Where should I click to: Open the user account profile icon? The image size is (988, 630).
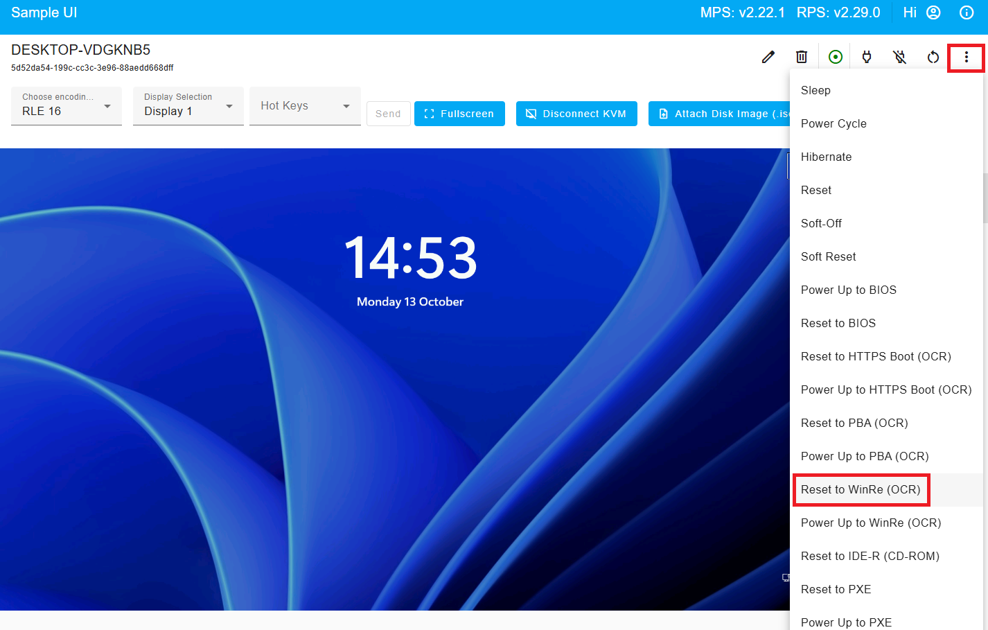933,12
